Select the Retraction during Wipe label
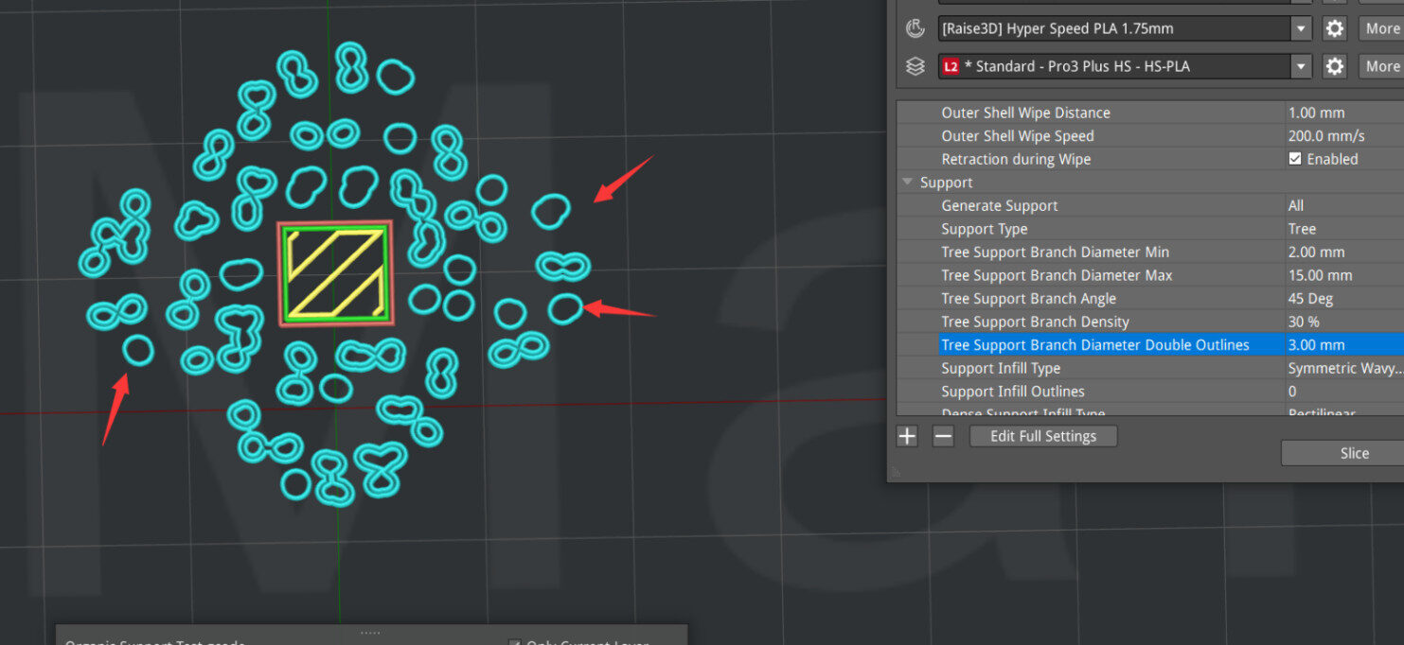This screenshot has height=645, width=1404. click(x=1016, y=159)
